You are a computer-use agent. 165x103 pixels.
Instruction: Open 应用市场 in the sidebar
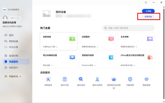point(16,56)
